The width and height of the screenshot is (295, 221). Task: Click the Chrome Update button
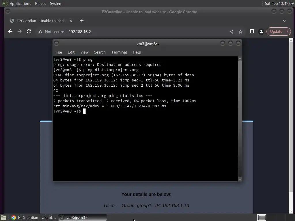pyautogui.click(x=276, y=32)
